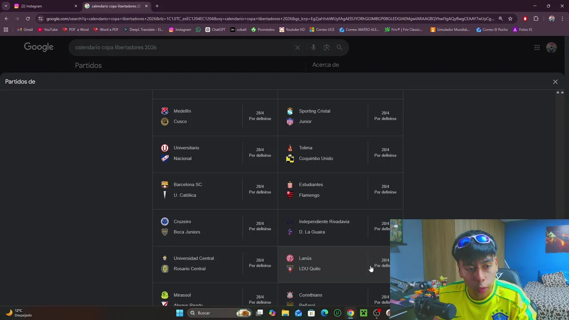The image size is (569, 320).
Task: Open the browser extensions puzzle icon
Action: (536, 19)
